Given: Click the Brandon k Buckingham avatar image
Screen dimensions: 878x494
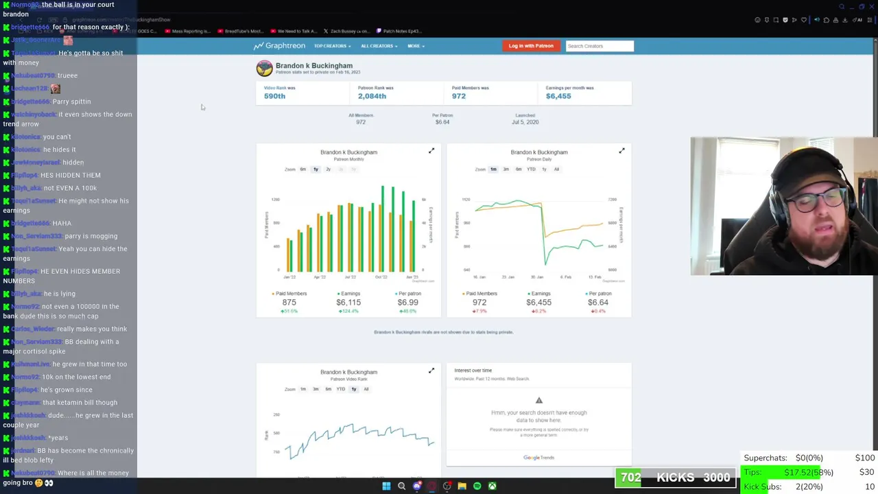Looking at the screenshot, I should pos(264,68).
